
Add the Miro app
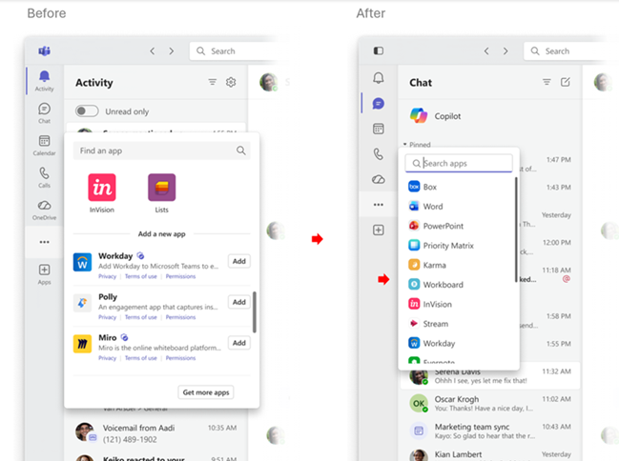pyautogui.click(x=239, y=343)
